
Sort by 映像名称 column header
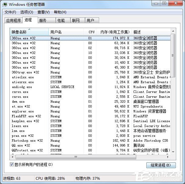pyautogui.click(x=29, y=32)
